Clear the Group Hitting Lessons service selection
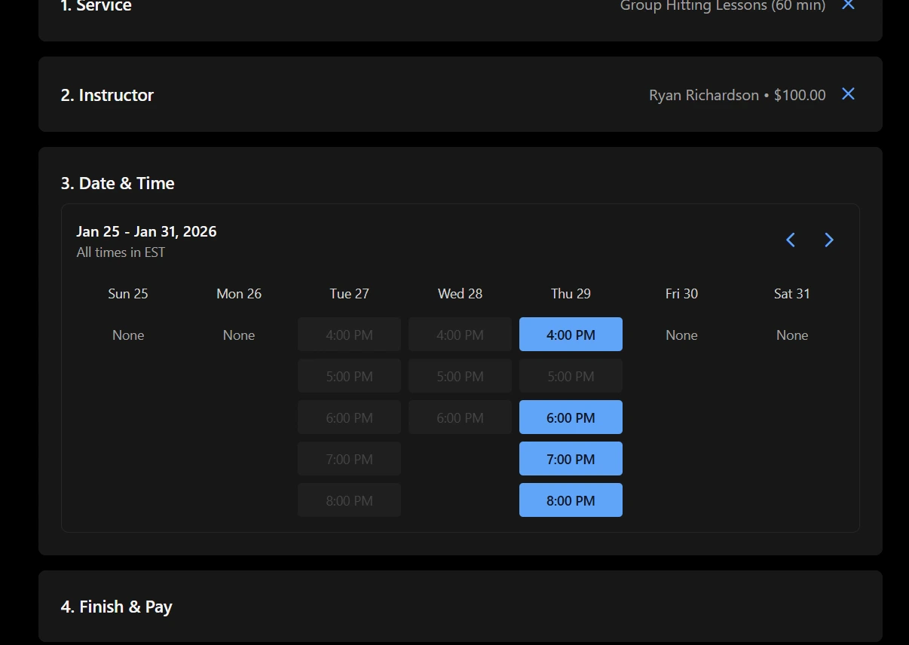 [x=848, y=5]
